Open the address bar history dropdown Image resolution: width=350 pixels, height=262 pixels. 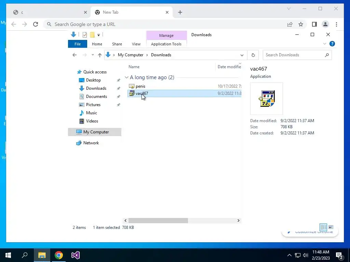coord(242,55)
